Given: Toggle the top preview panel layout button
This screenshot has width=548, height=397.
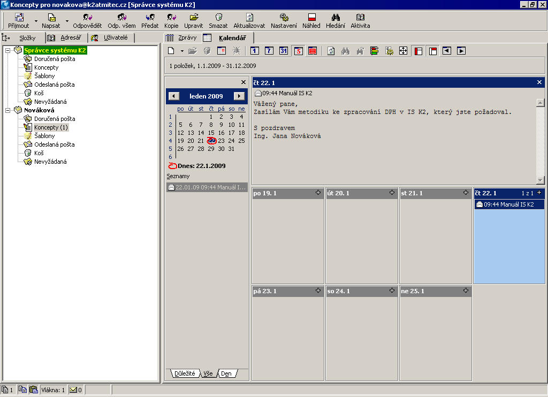Looking at the screenshot, I should point(432,51).
